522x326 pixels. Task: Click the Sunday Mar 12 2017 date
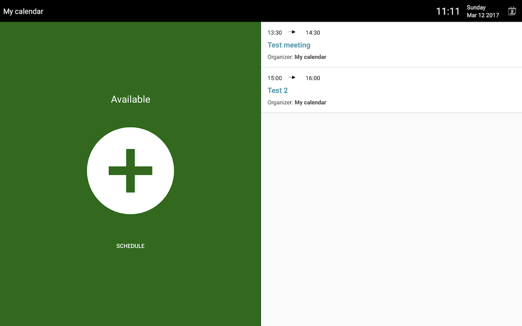click(x=483, y=11)
